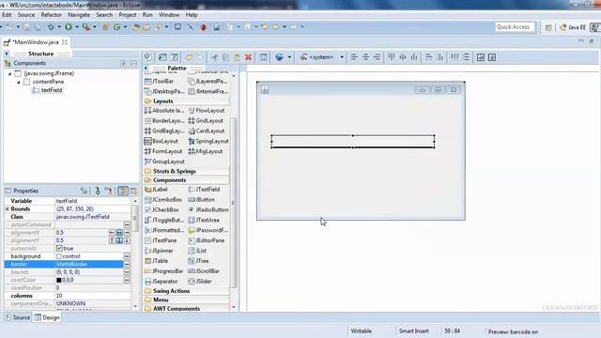Select JToggleButton in the palette

(x=164, y=220)
